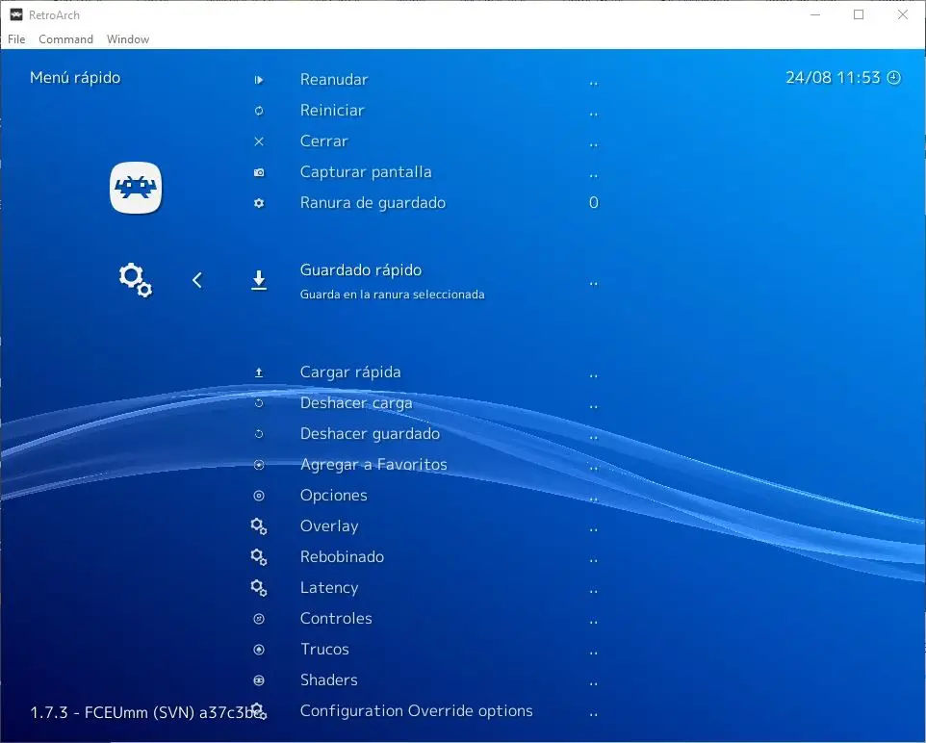Click the Menú rápido heading
The height and width of the screenshot is (743, 926).
coord(75,77)
